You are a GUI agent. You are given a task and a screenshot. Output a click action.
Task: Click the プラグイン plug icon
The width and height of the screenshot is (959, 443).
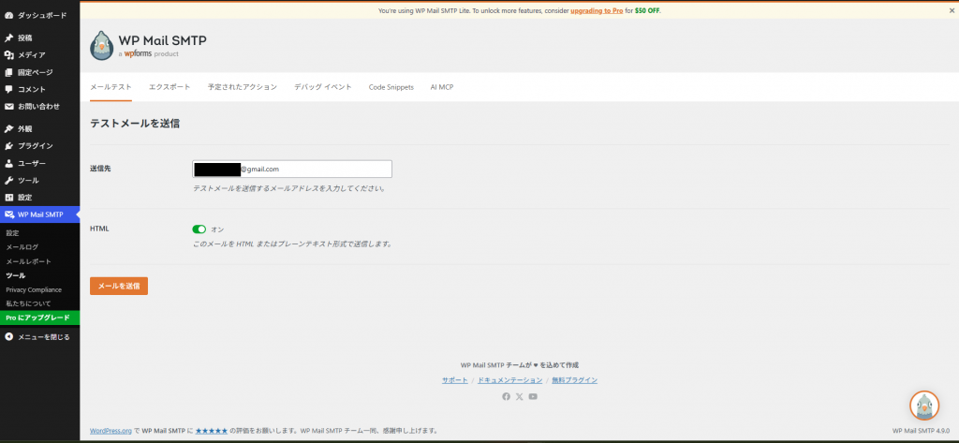pyautogui.click(x=8, y=146)
